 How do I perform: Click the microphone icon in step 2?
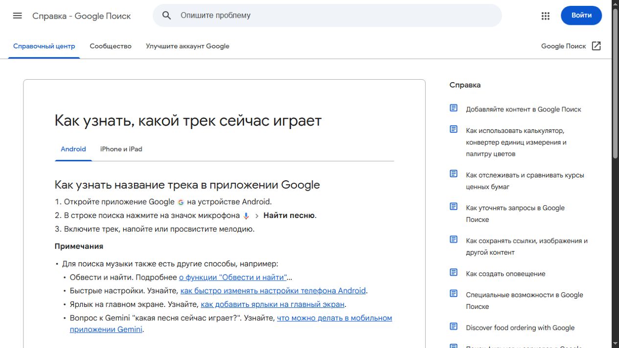[x=246, y=216]
